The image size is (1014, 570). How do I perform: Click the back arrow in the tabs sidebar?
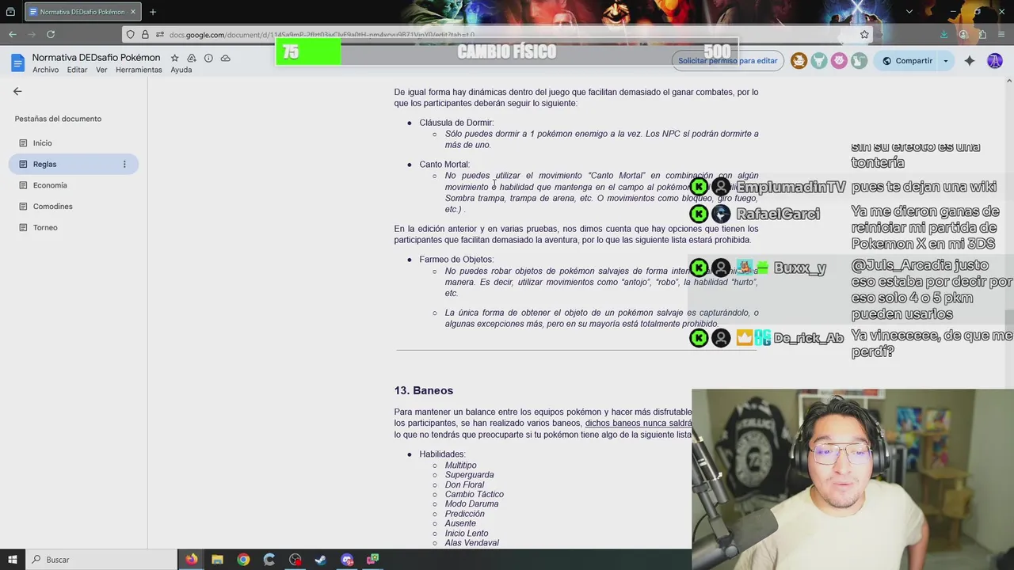(x=17, y=91)
